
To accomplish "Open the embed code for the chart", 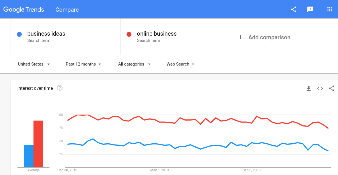I will tap(320, 88).
